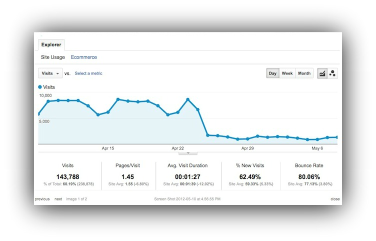Click the Apr 29 axis label
The height and width of the screenshot is (241, 376).
(247, 148)
